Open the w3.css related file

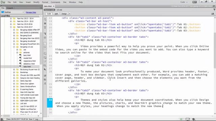pyautogui.click(x=59, y=10)
